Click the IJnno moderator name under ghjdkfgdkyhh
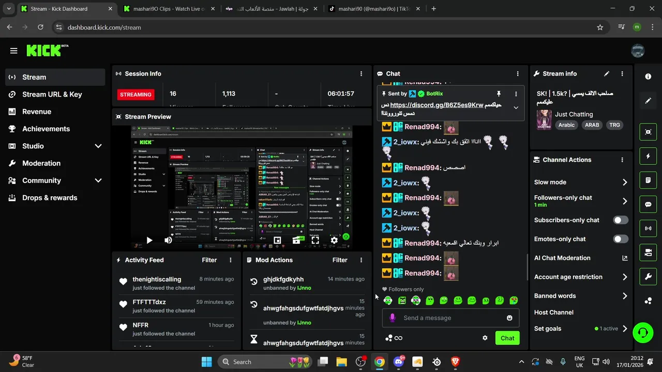Viewport: 662px width, 372px height. [304, 288]
